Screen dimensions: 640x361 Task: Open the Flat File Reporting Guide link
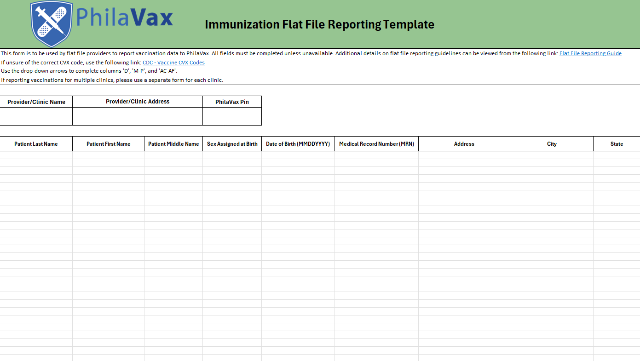tap(590, 53)
